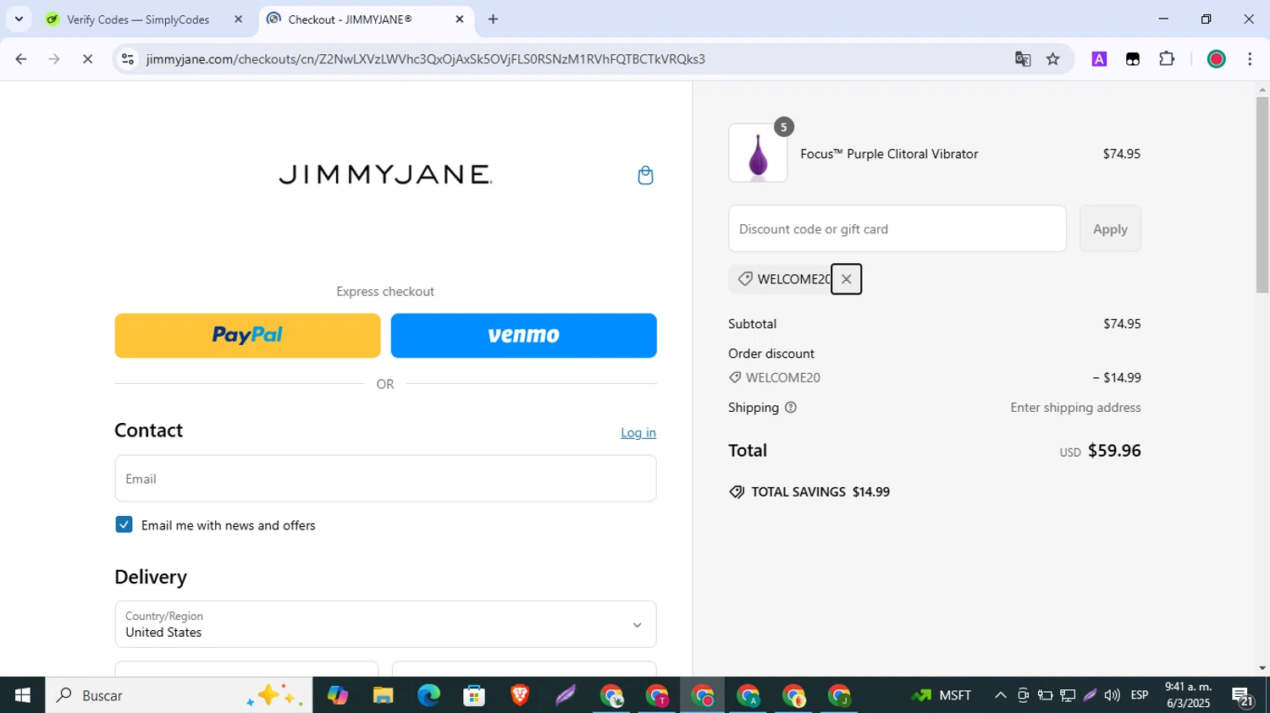Click the Apply discount button
Viewport: 1270px width, 713px height.
tap(1110, 228)
